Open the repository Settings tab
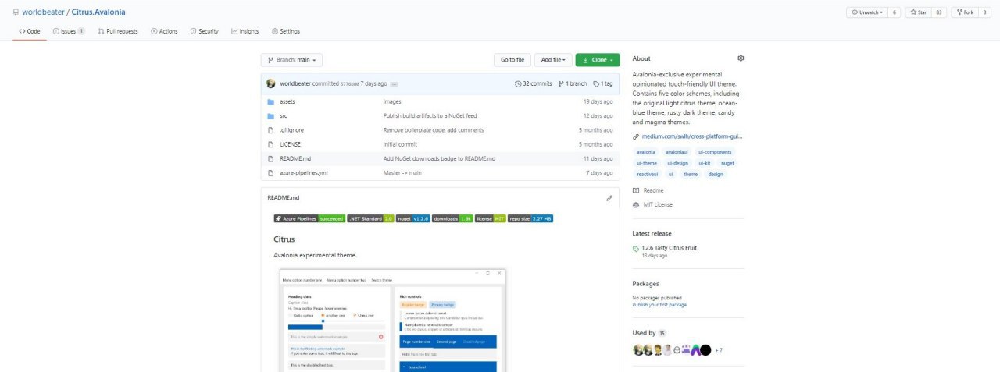Screen dimensions: 1000x372 tap(285, 31)
